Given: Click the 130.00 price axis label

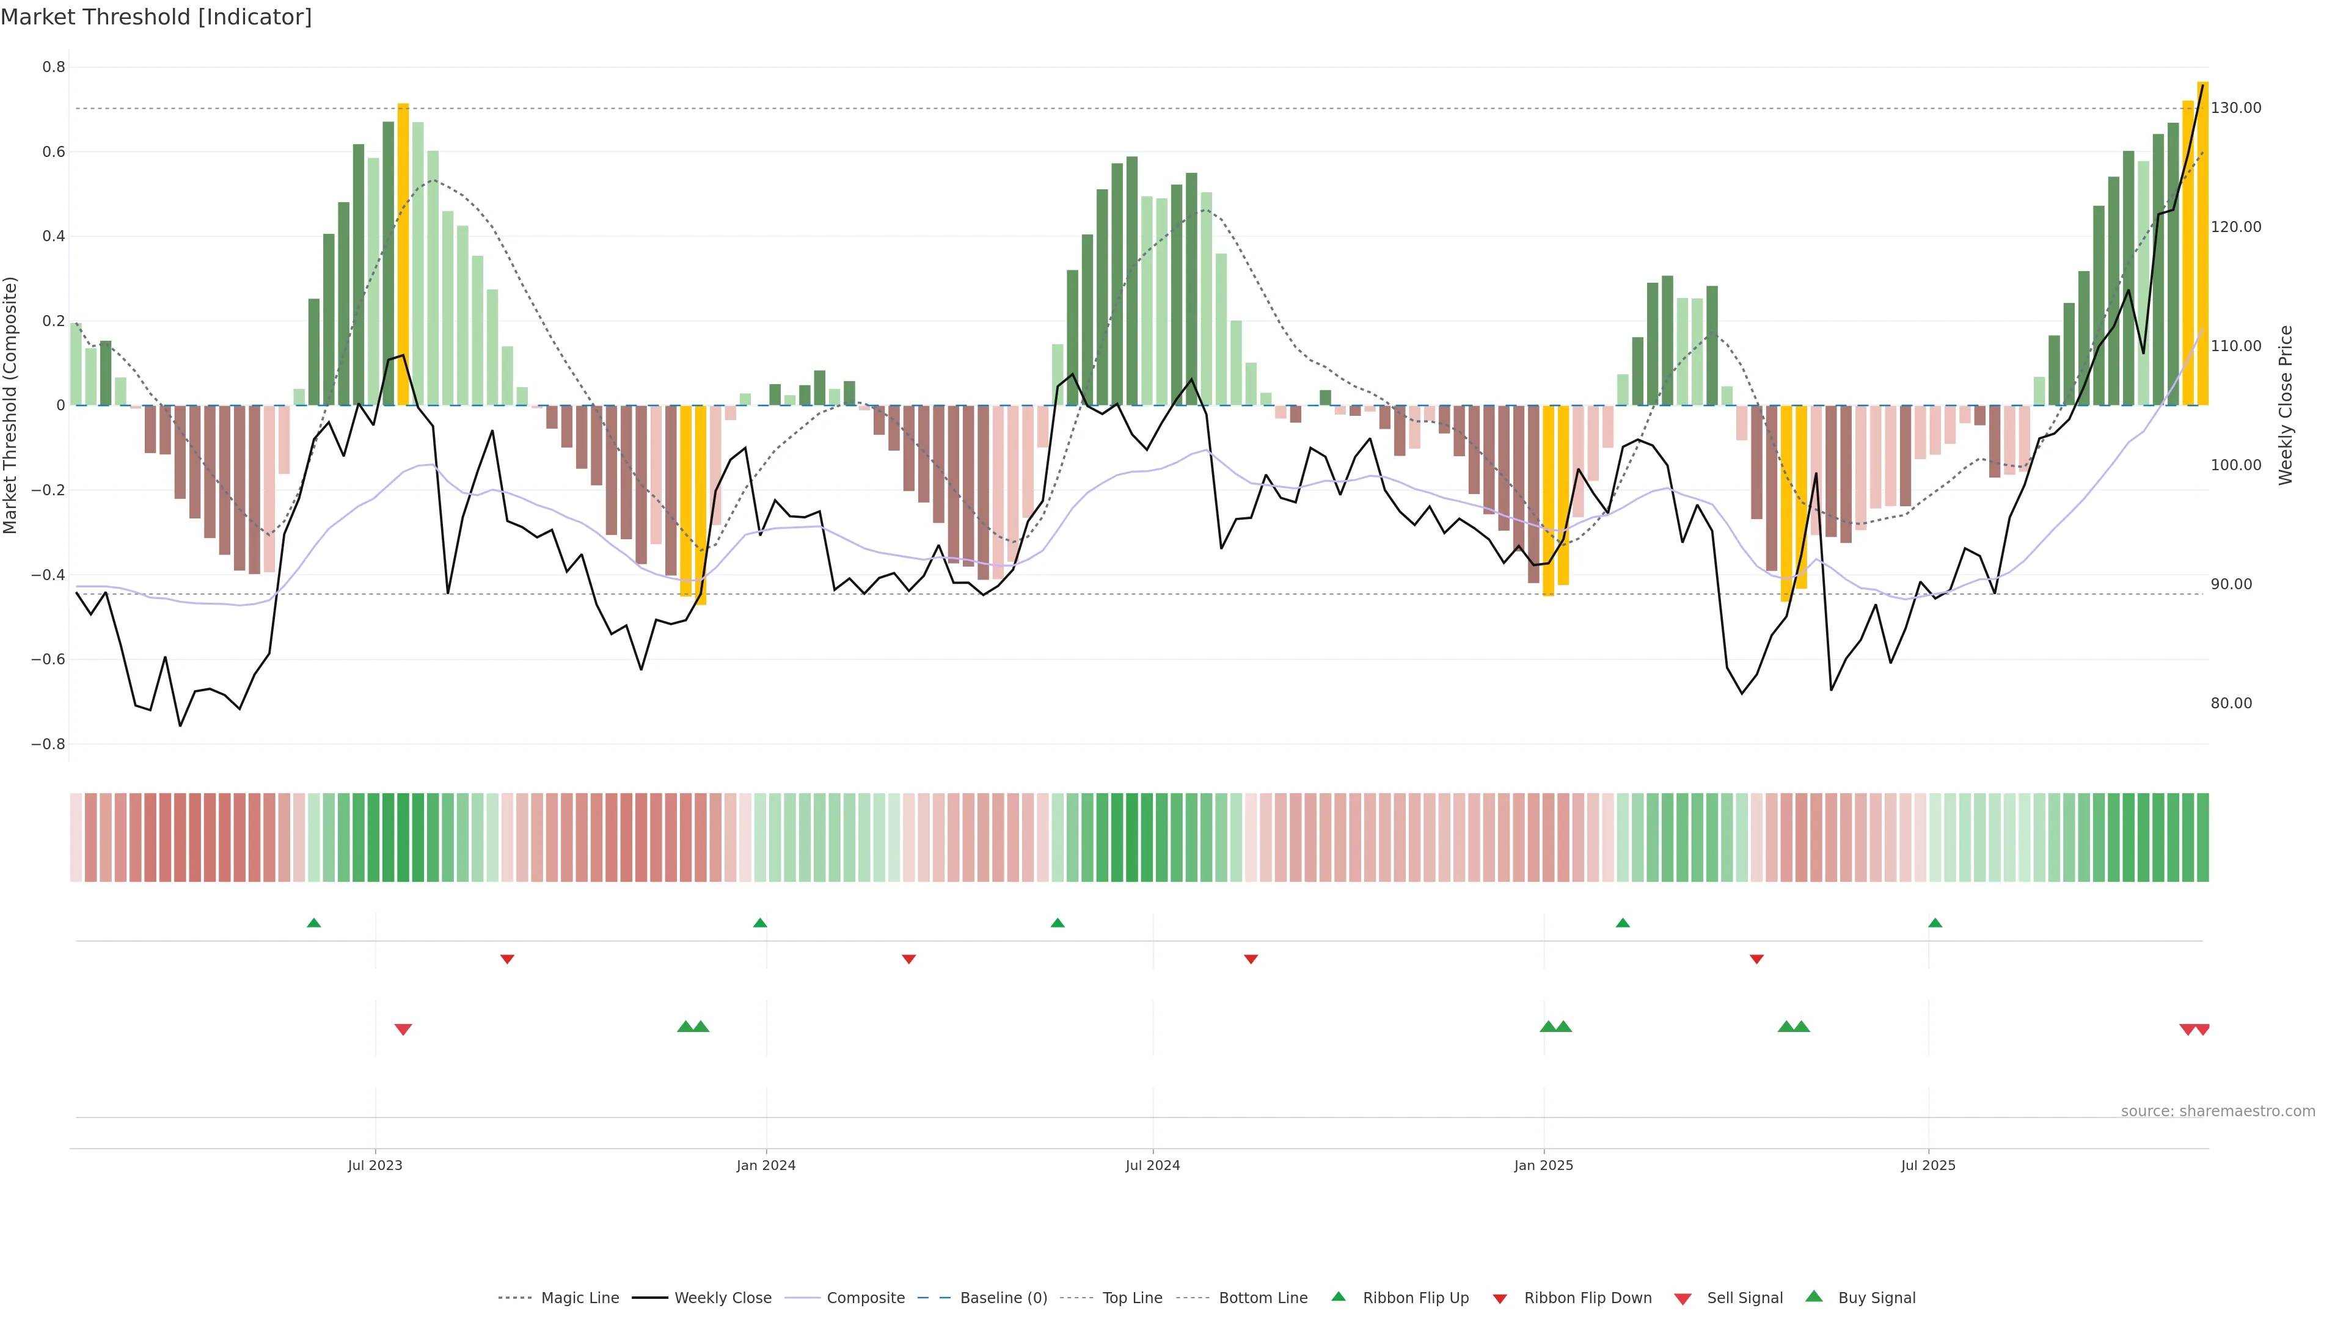Looking at the screenshot, I should (x=2236, y=107).
